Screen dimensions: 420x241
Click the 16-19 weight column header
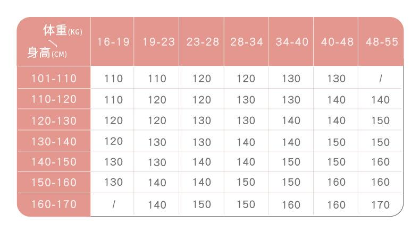pyautogui.click(x=113, y=42)
